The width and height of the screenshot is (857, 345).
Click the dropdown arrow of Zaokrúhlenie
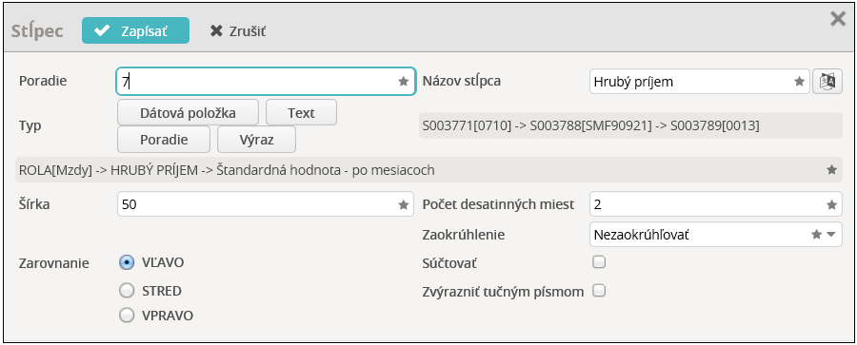[830, 235]
